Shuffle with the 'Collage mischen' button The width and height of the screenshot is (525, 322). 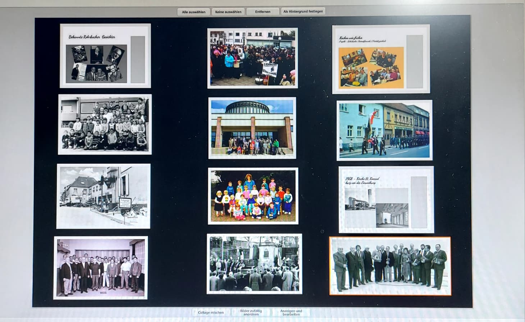211,312
